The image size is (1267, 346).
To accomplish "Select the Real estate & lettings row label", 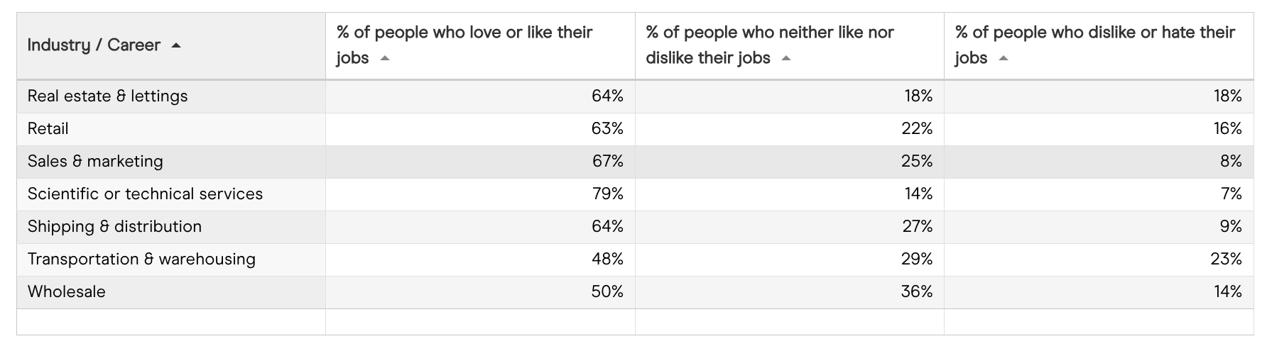I will (108, 96).
